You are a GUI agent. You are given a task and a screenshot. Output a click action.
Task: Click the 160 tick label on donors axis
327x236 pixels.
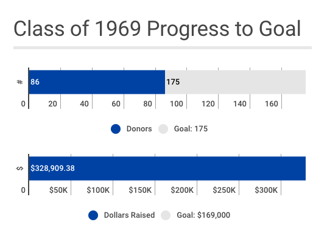tap(272, 104)
